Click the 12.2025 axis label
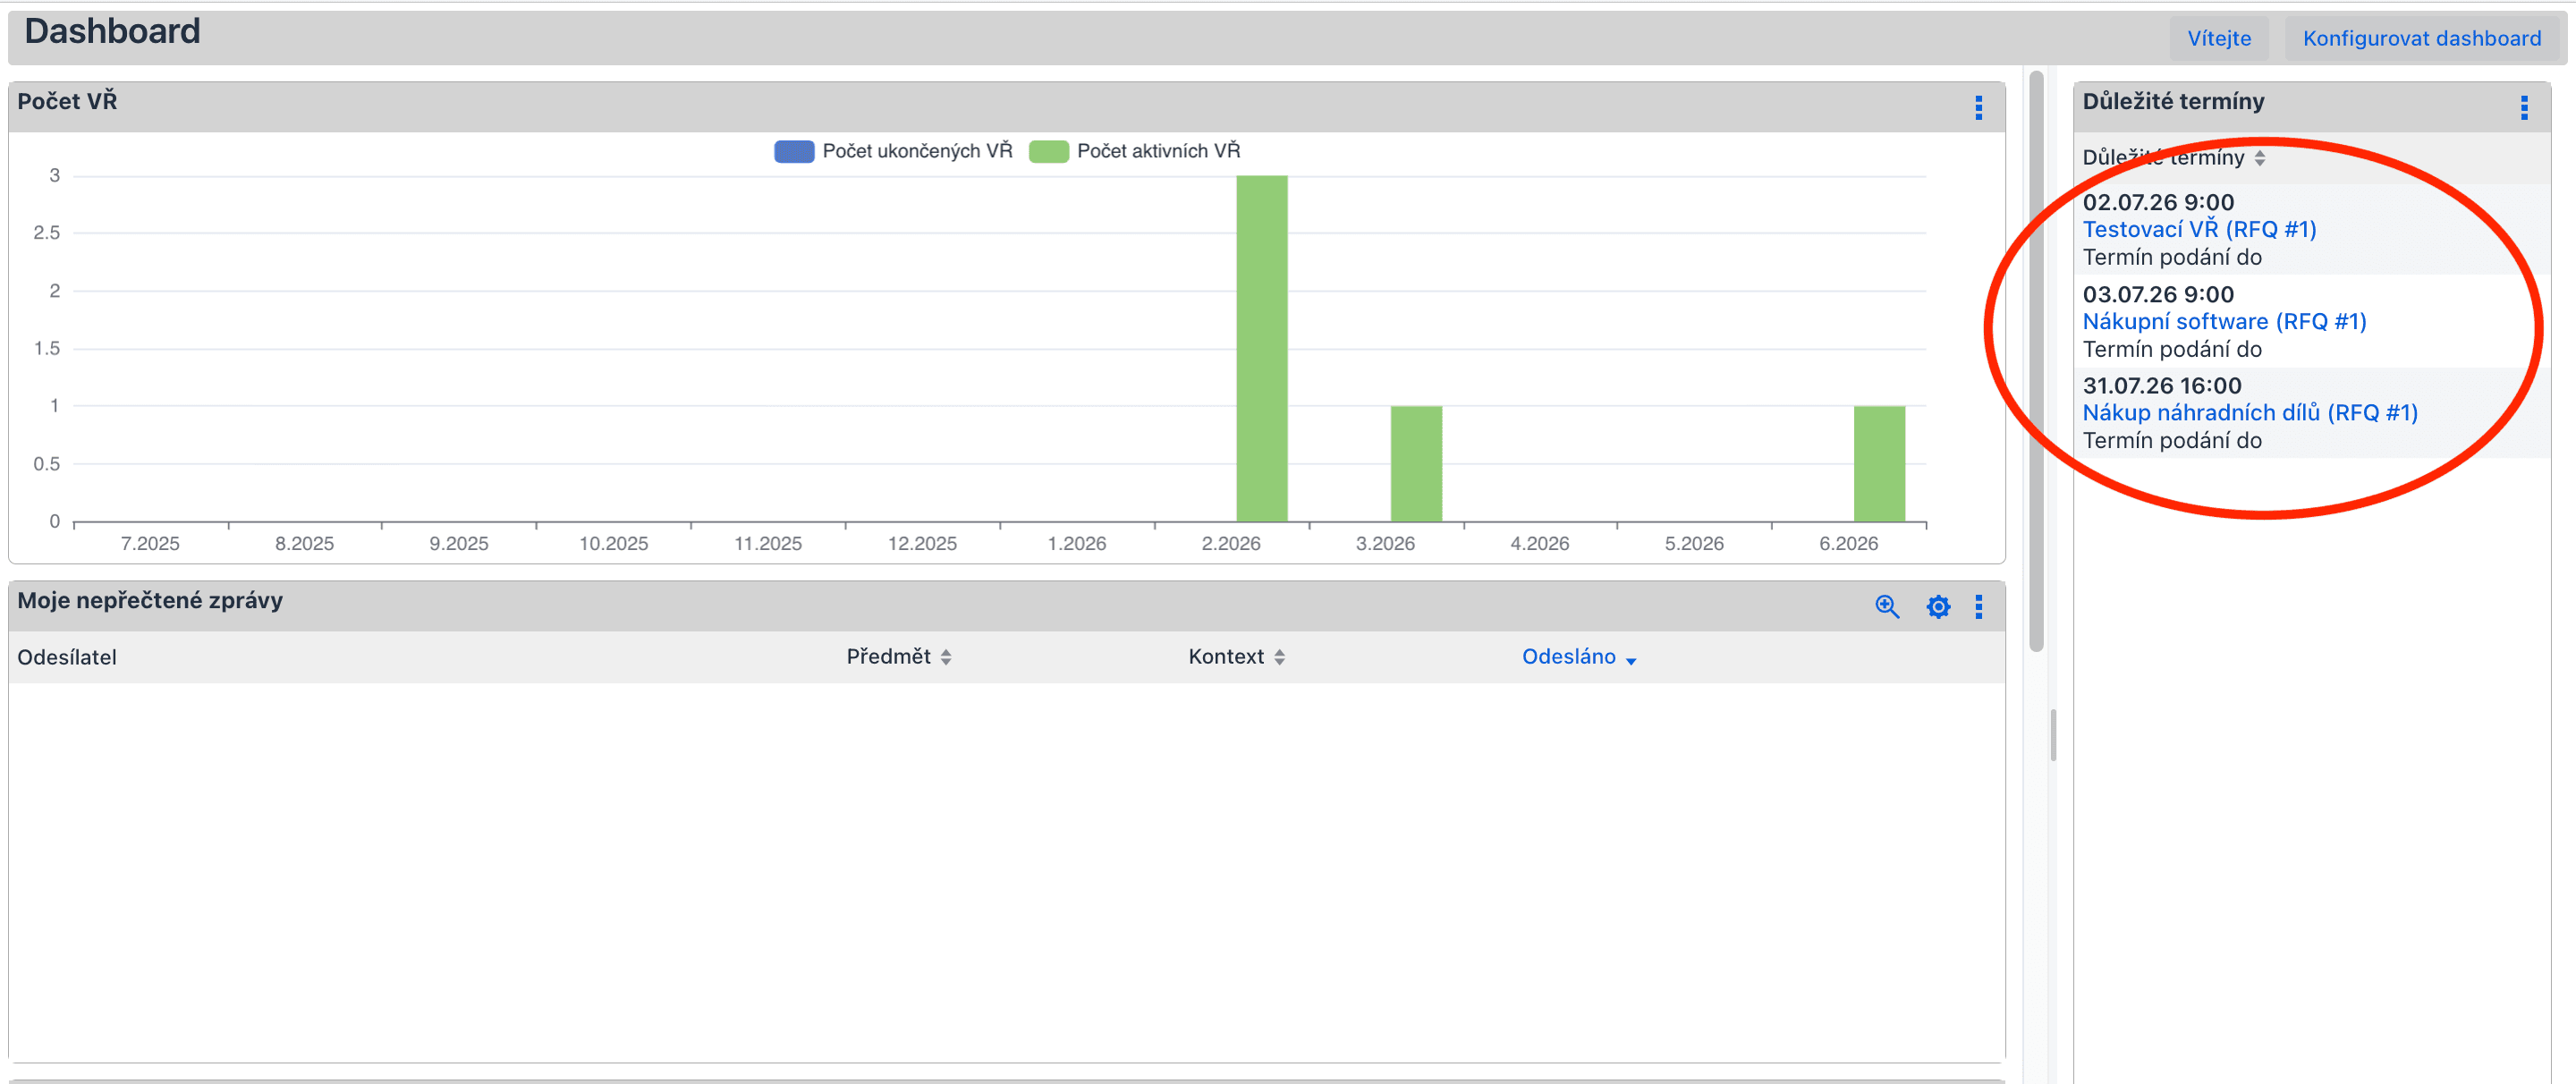Viewport: 2576px width, 1084px height. click(922, 543)
